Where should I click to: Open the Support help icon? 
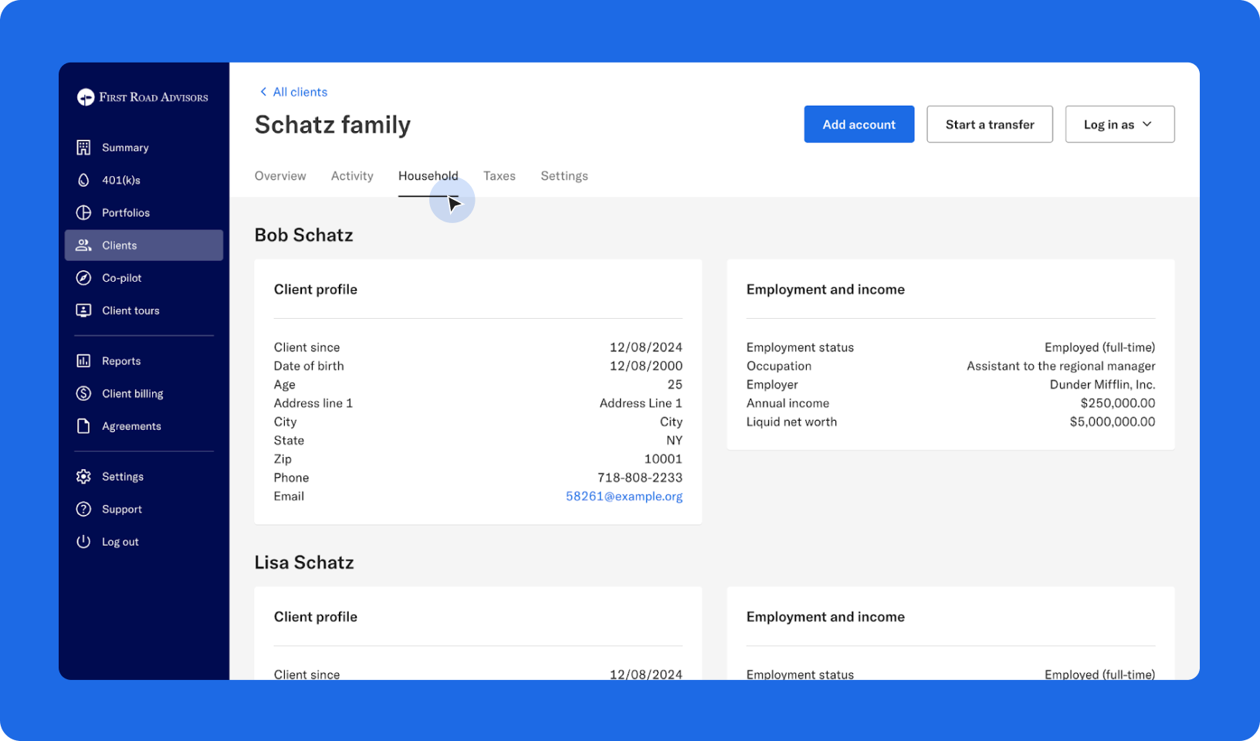(x=83, y=509)
